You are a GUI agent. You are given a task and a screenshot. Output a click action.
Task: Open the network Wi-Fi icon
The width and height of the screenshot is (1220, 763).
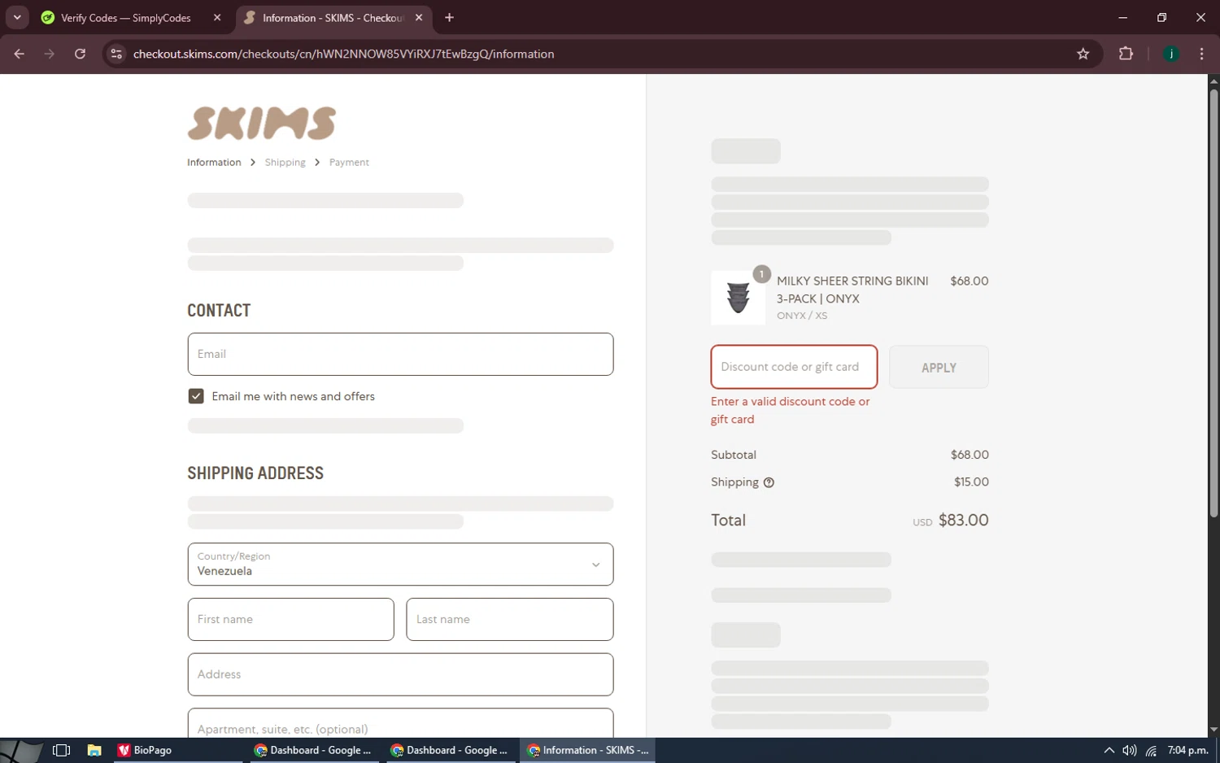pos(1151,750)
